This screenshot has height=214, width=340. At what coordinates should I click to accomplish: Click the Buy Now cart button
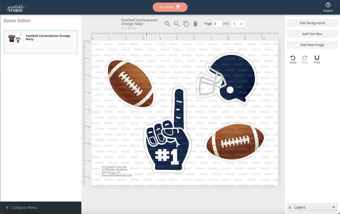tap(170, 7)
